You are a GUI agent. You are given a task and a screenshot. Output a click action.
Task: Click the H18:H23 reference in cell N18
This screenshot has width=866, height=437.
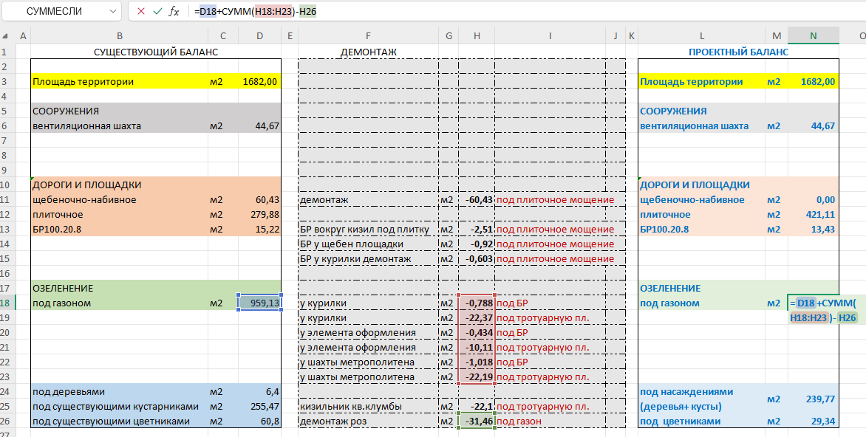pos(808,317)
